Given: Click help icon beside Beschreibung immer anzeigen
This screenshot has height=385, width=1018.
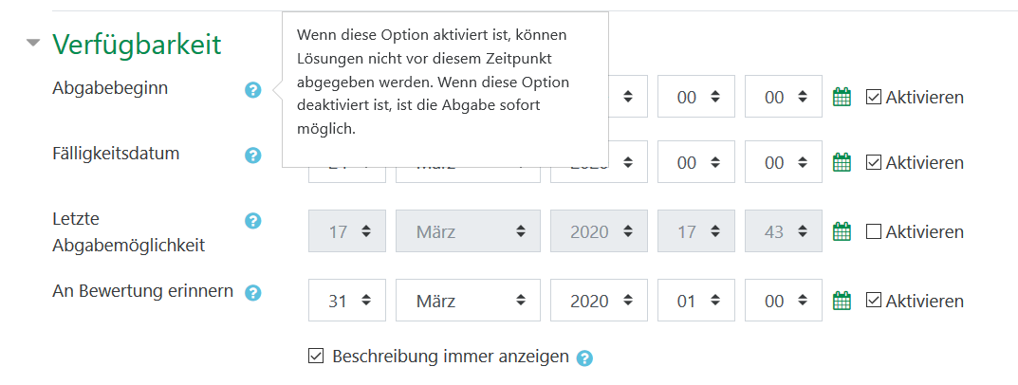Looking at the screenshot, I should pyautogui.click(x=584, y=358).
